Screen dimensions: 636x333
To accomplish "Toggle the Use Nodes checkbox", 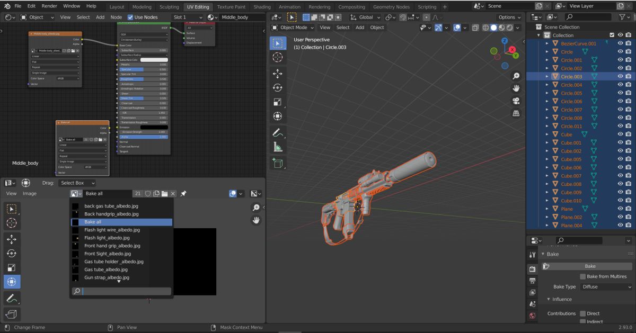I will tap(131, 17).
